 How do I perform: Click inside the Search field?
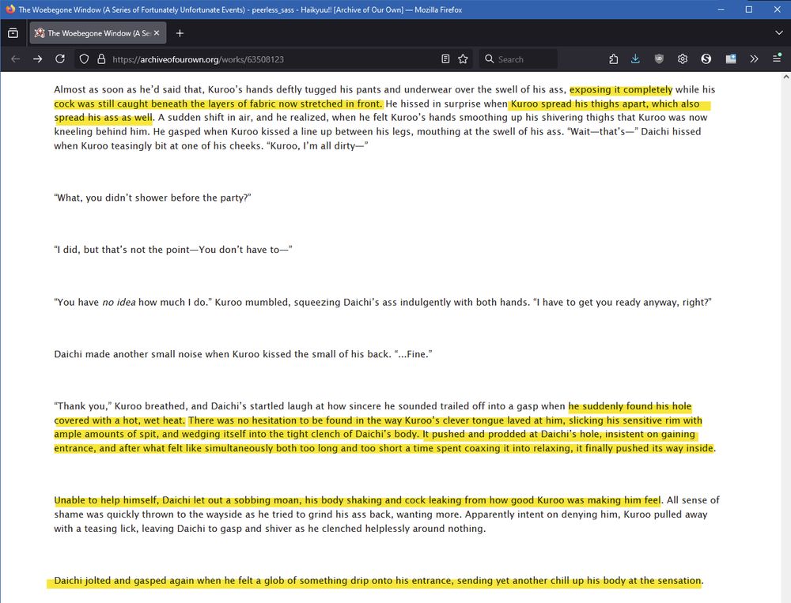tap(522, 58)
